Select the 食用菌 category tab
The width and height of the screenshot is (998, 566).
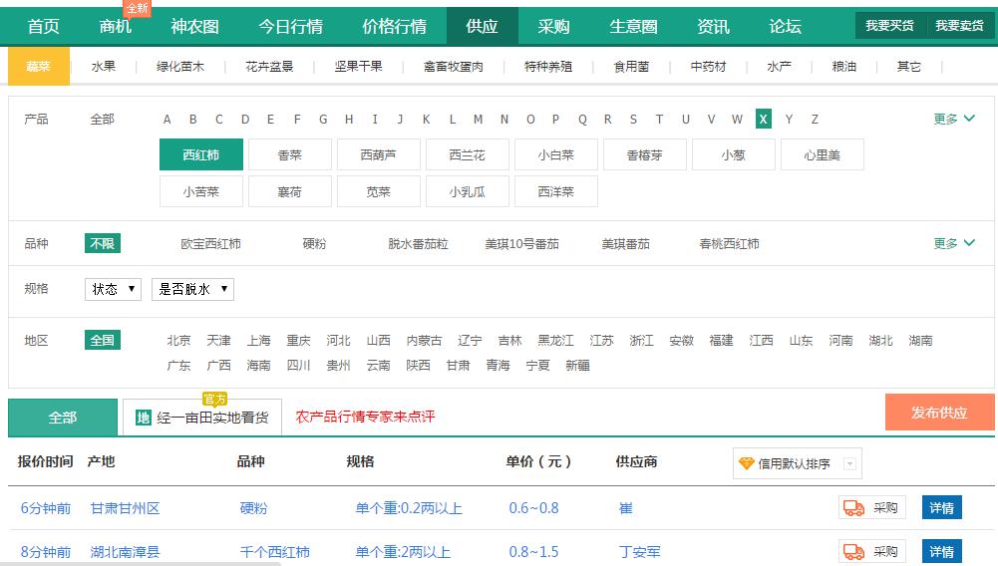tap(631, 66)
